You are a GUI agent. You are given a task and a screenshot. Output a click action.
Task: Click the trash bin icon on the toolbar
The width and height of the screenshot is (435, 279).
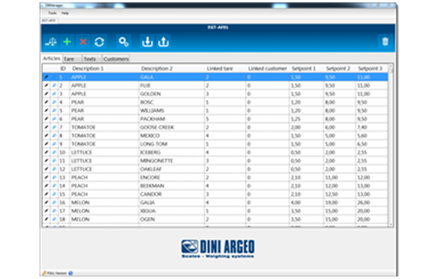[x=385, y=42]
